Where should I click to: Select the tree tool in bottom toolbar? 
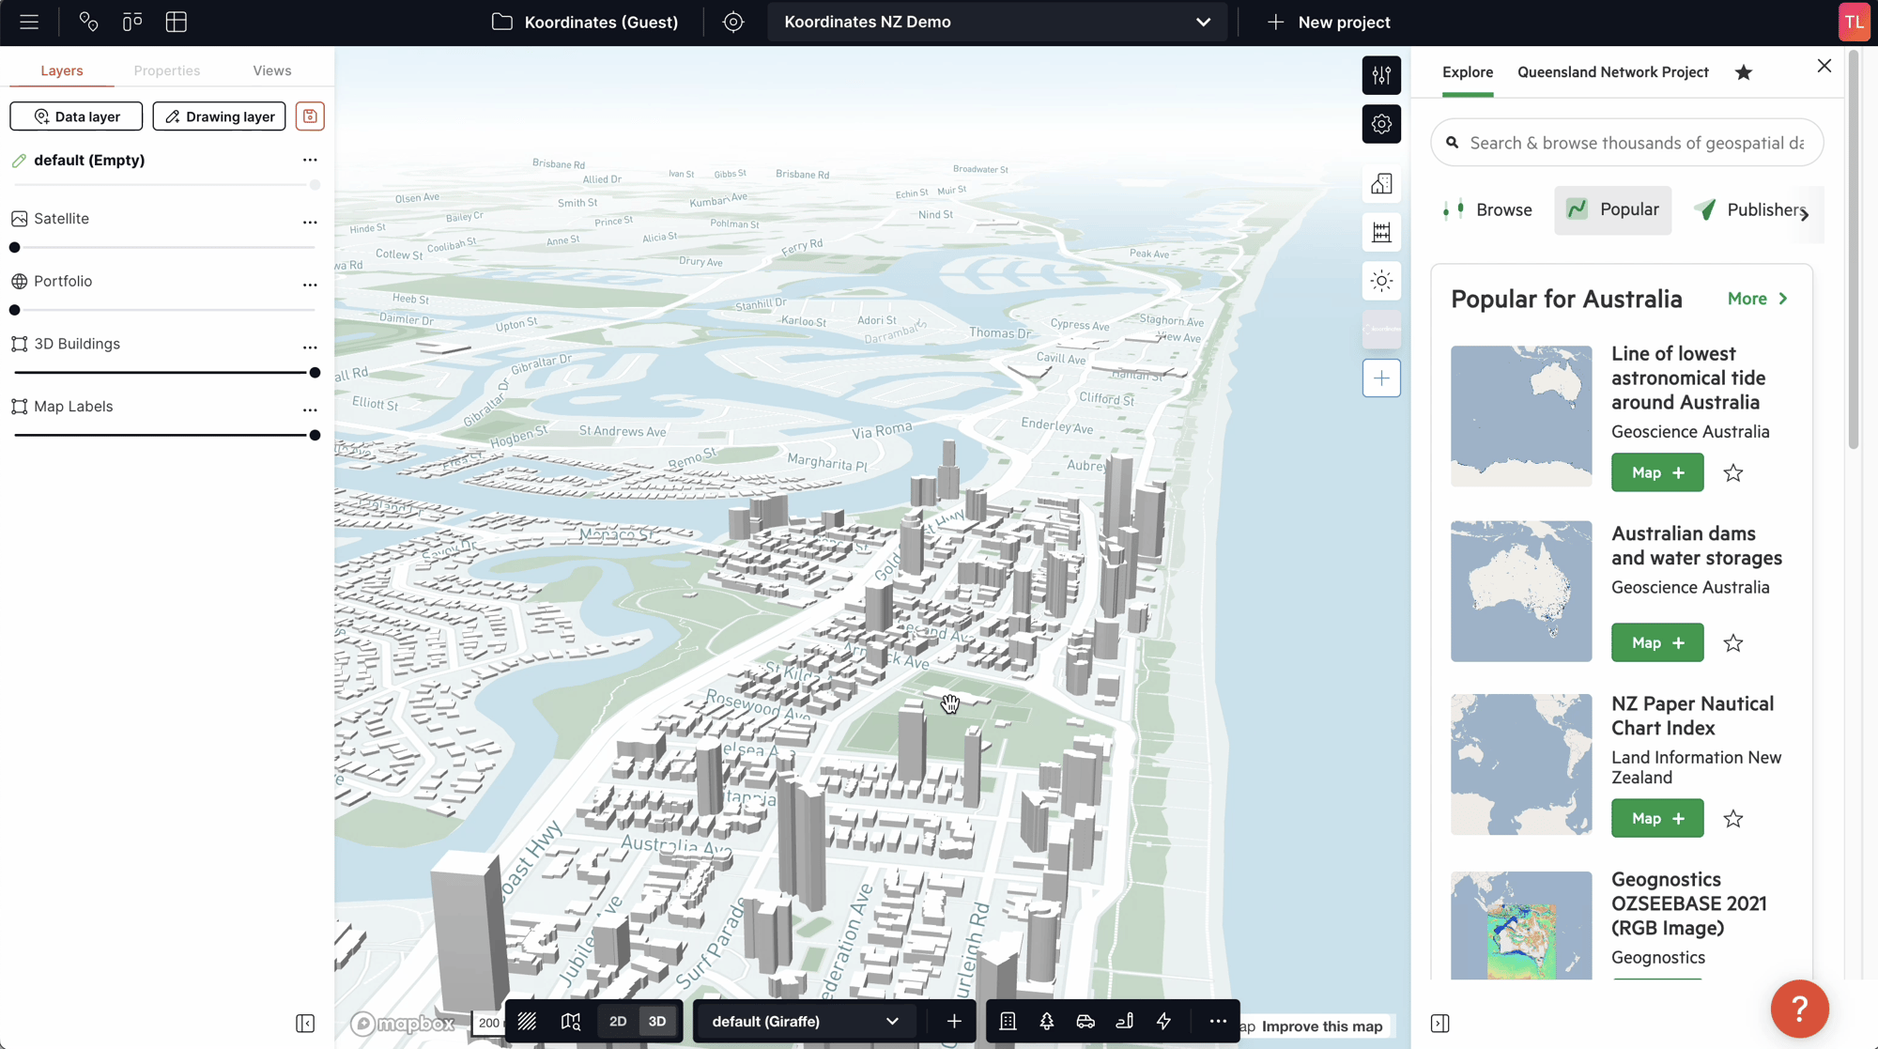point(1047,1022)
